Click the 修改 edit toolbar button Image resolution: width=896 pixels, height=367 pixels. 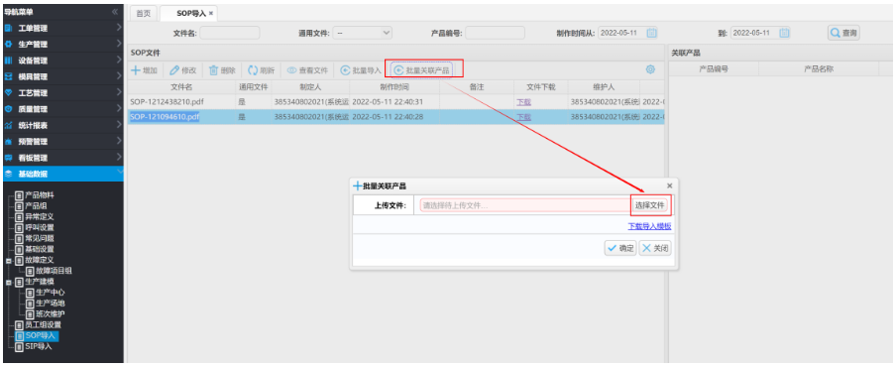tap(183, 70)
